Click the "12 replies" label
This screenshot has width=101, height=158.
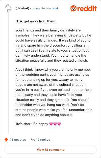[43, 140]
